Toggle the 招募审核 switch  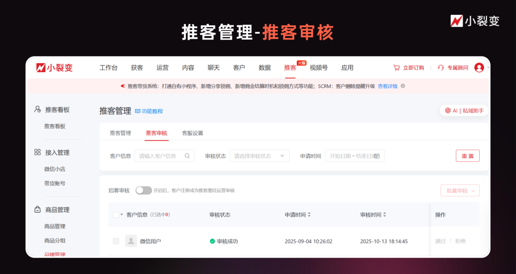point(143,190)
